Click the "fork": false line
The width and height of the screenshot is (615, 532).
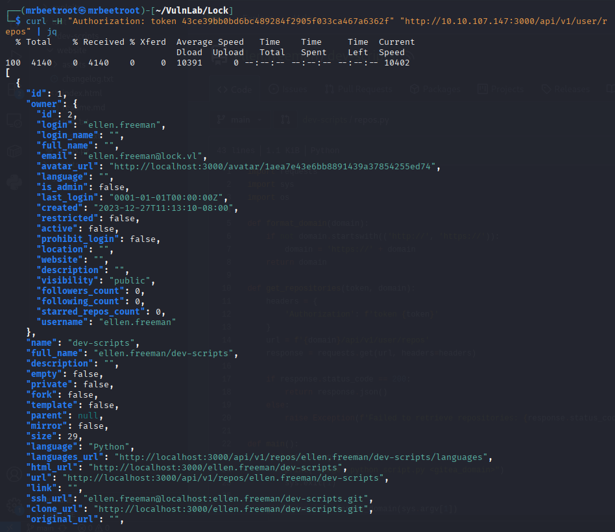(62, 394)
